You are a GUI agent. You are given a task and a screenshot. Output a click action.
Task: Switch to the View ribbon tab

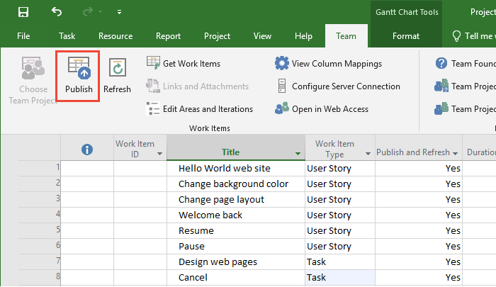click(262, 36)
